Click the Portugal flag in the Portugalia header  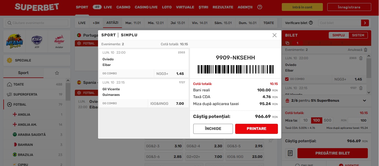click(79, 35)
